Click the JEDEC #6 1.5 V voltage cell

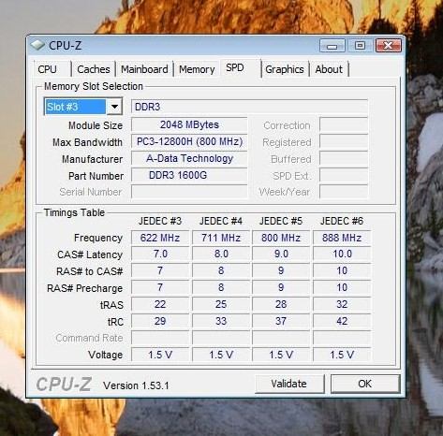coord(342,355)
